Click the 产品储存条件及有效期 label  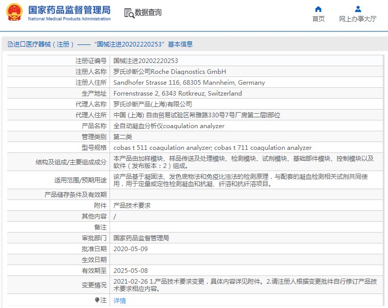click(75, 195)
